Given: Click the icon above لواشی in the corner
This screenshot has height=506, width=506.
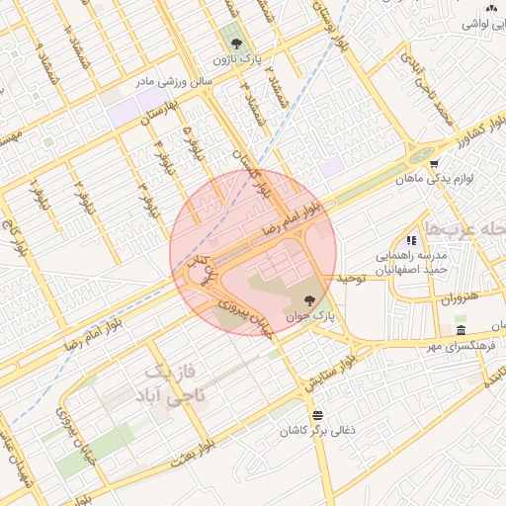Looking at the screenshot, I should click(491, 9).
